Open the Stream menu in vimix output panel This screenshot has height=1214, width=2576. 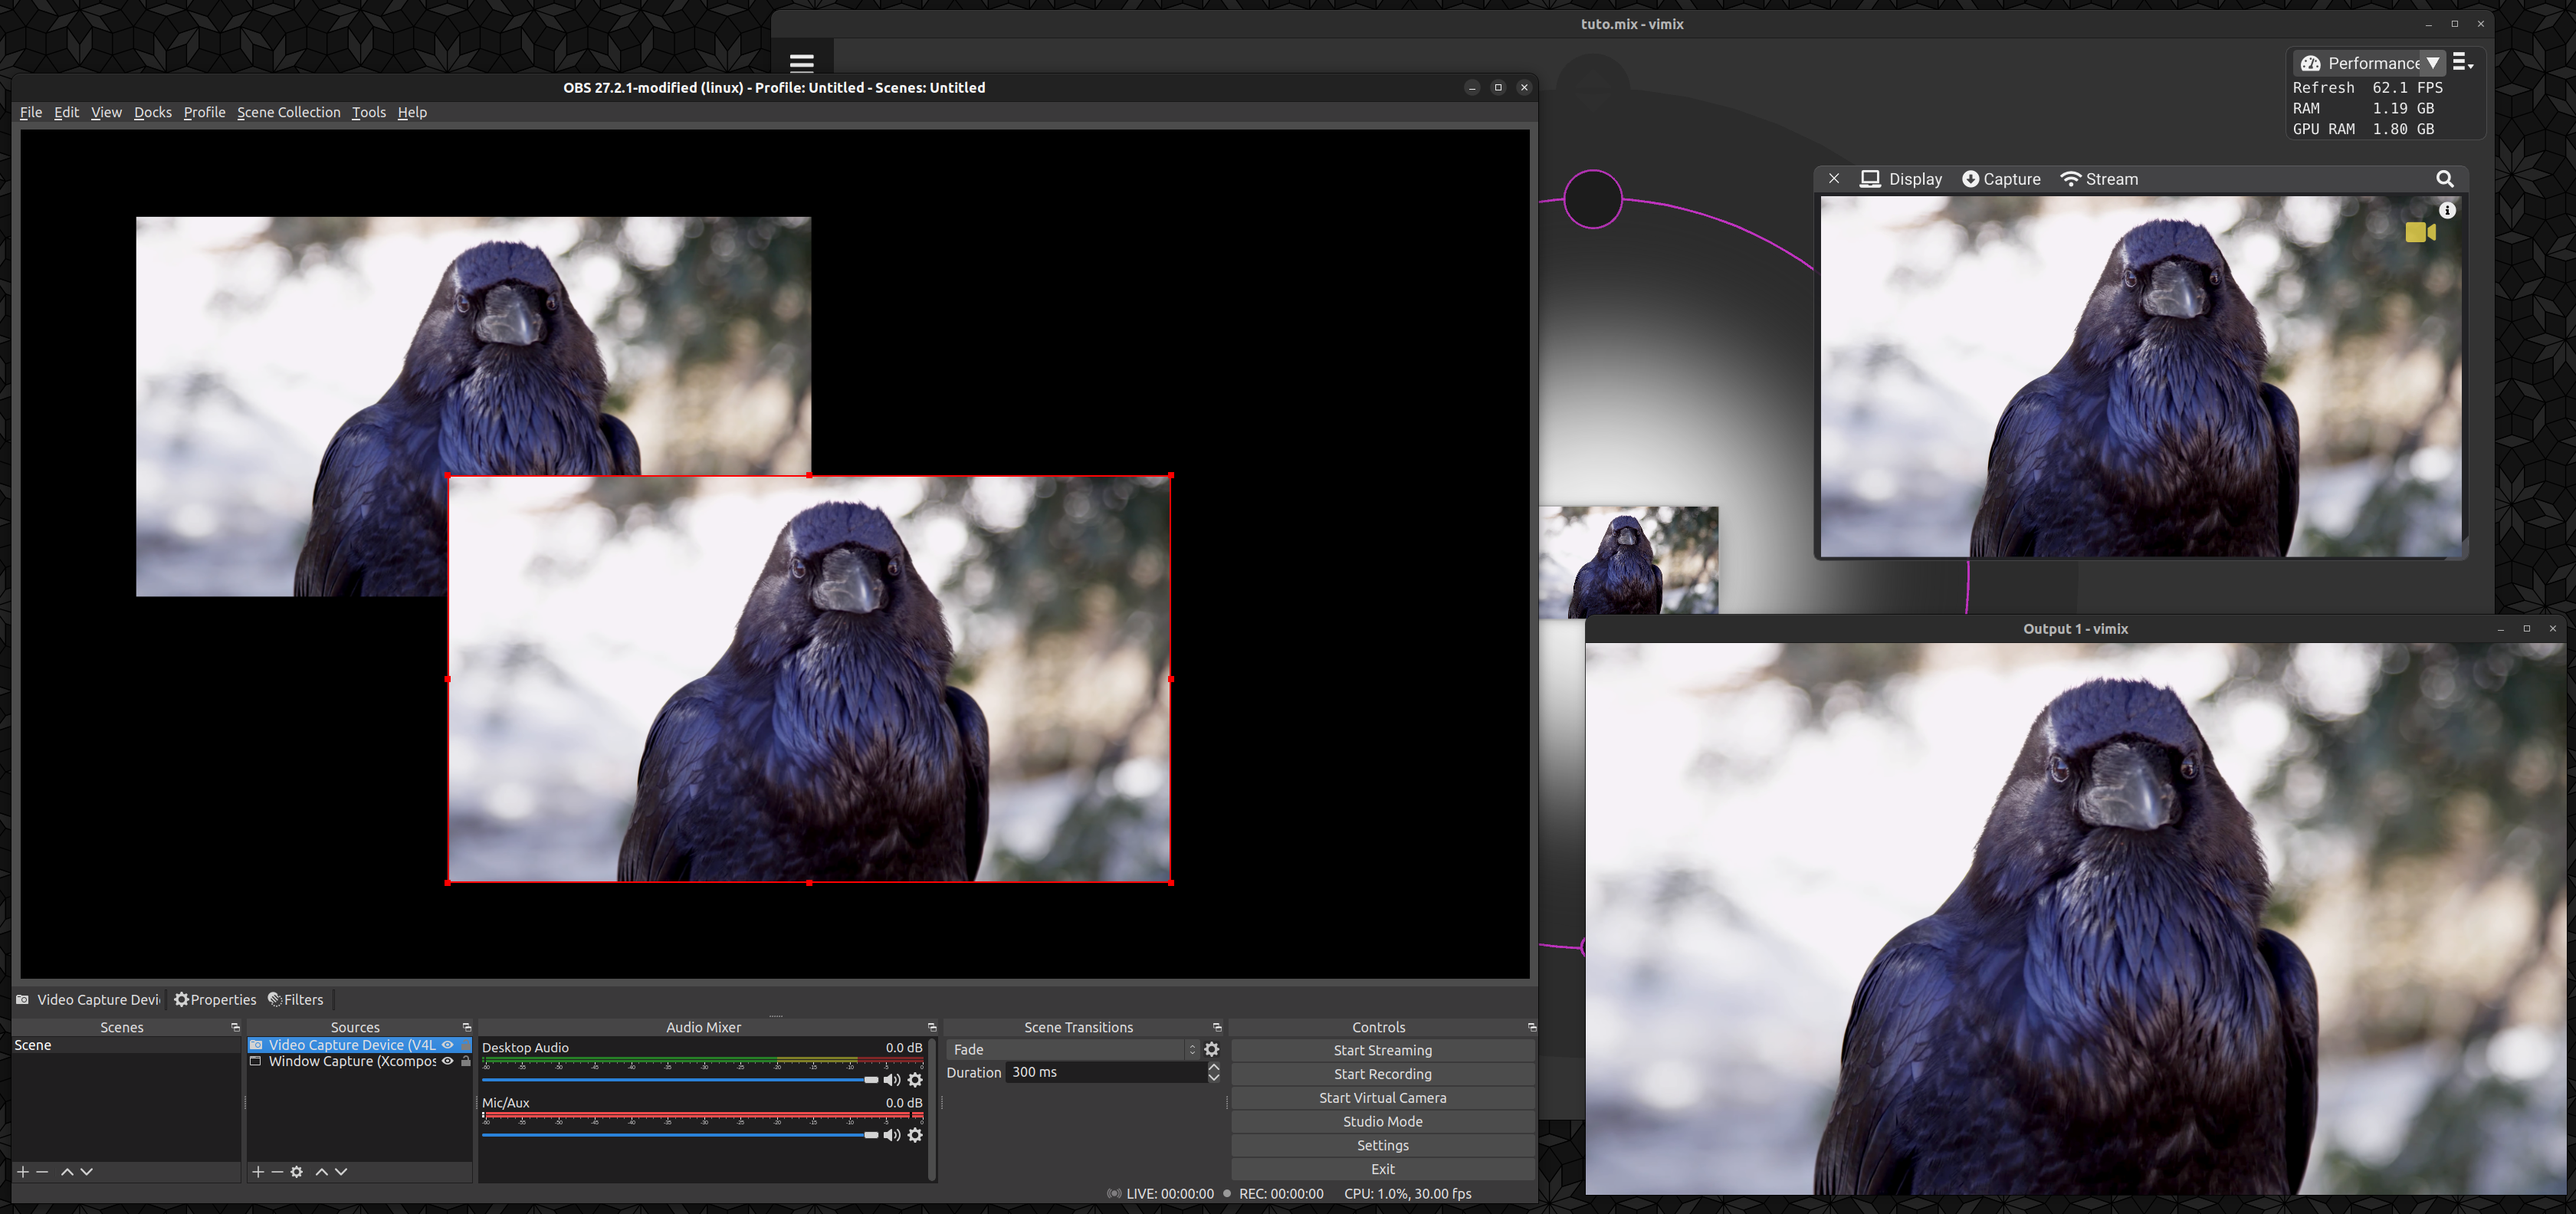2099,179
